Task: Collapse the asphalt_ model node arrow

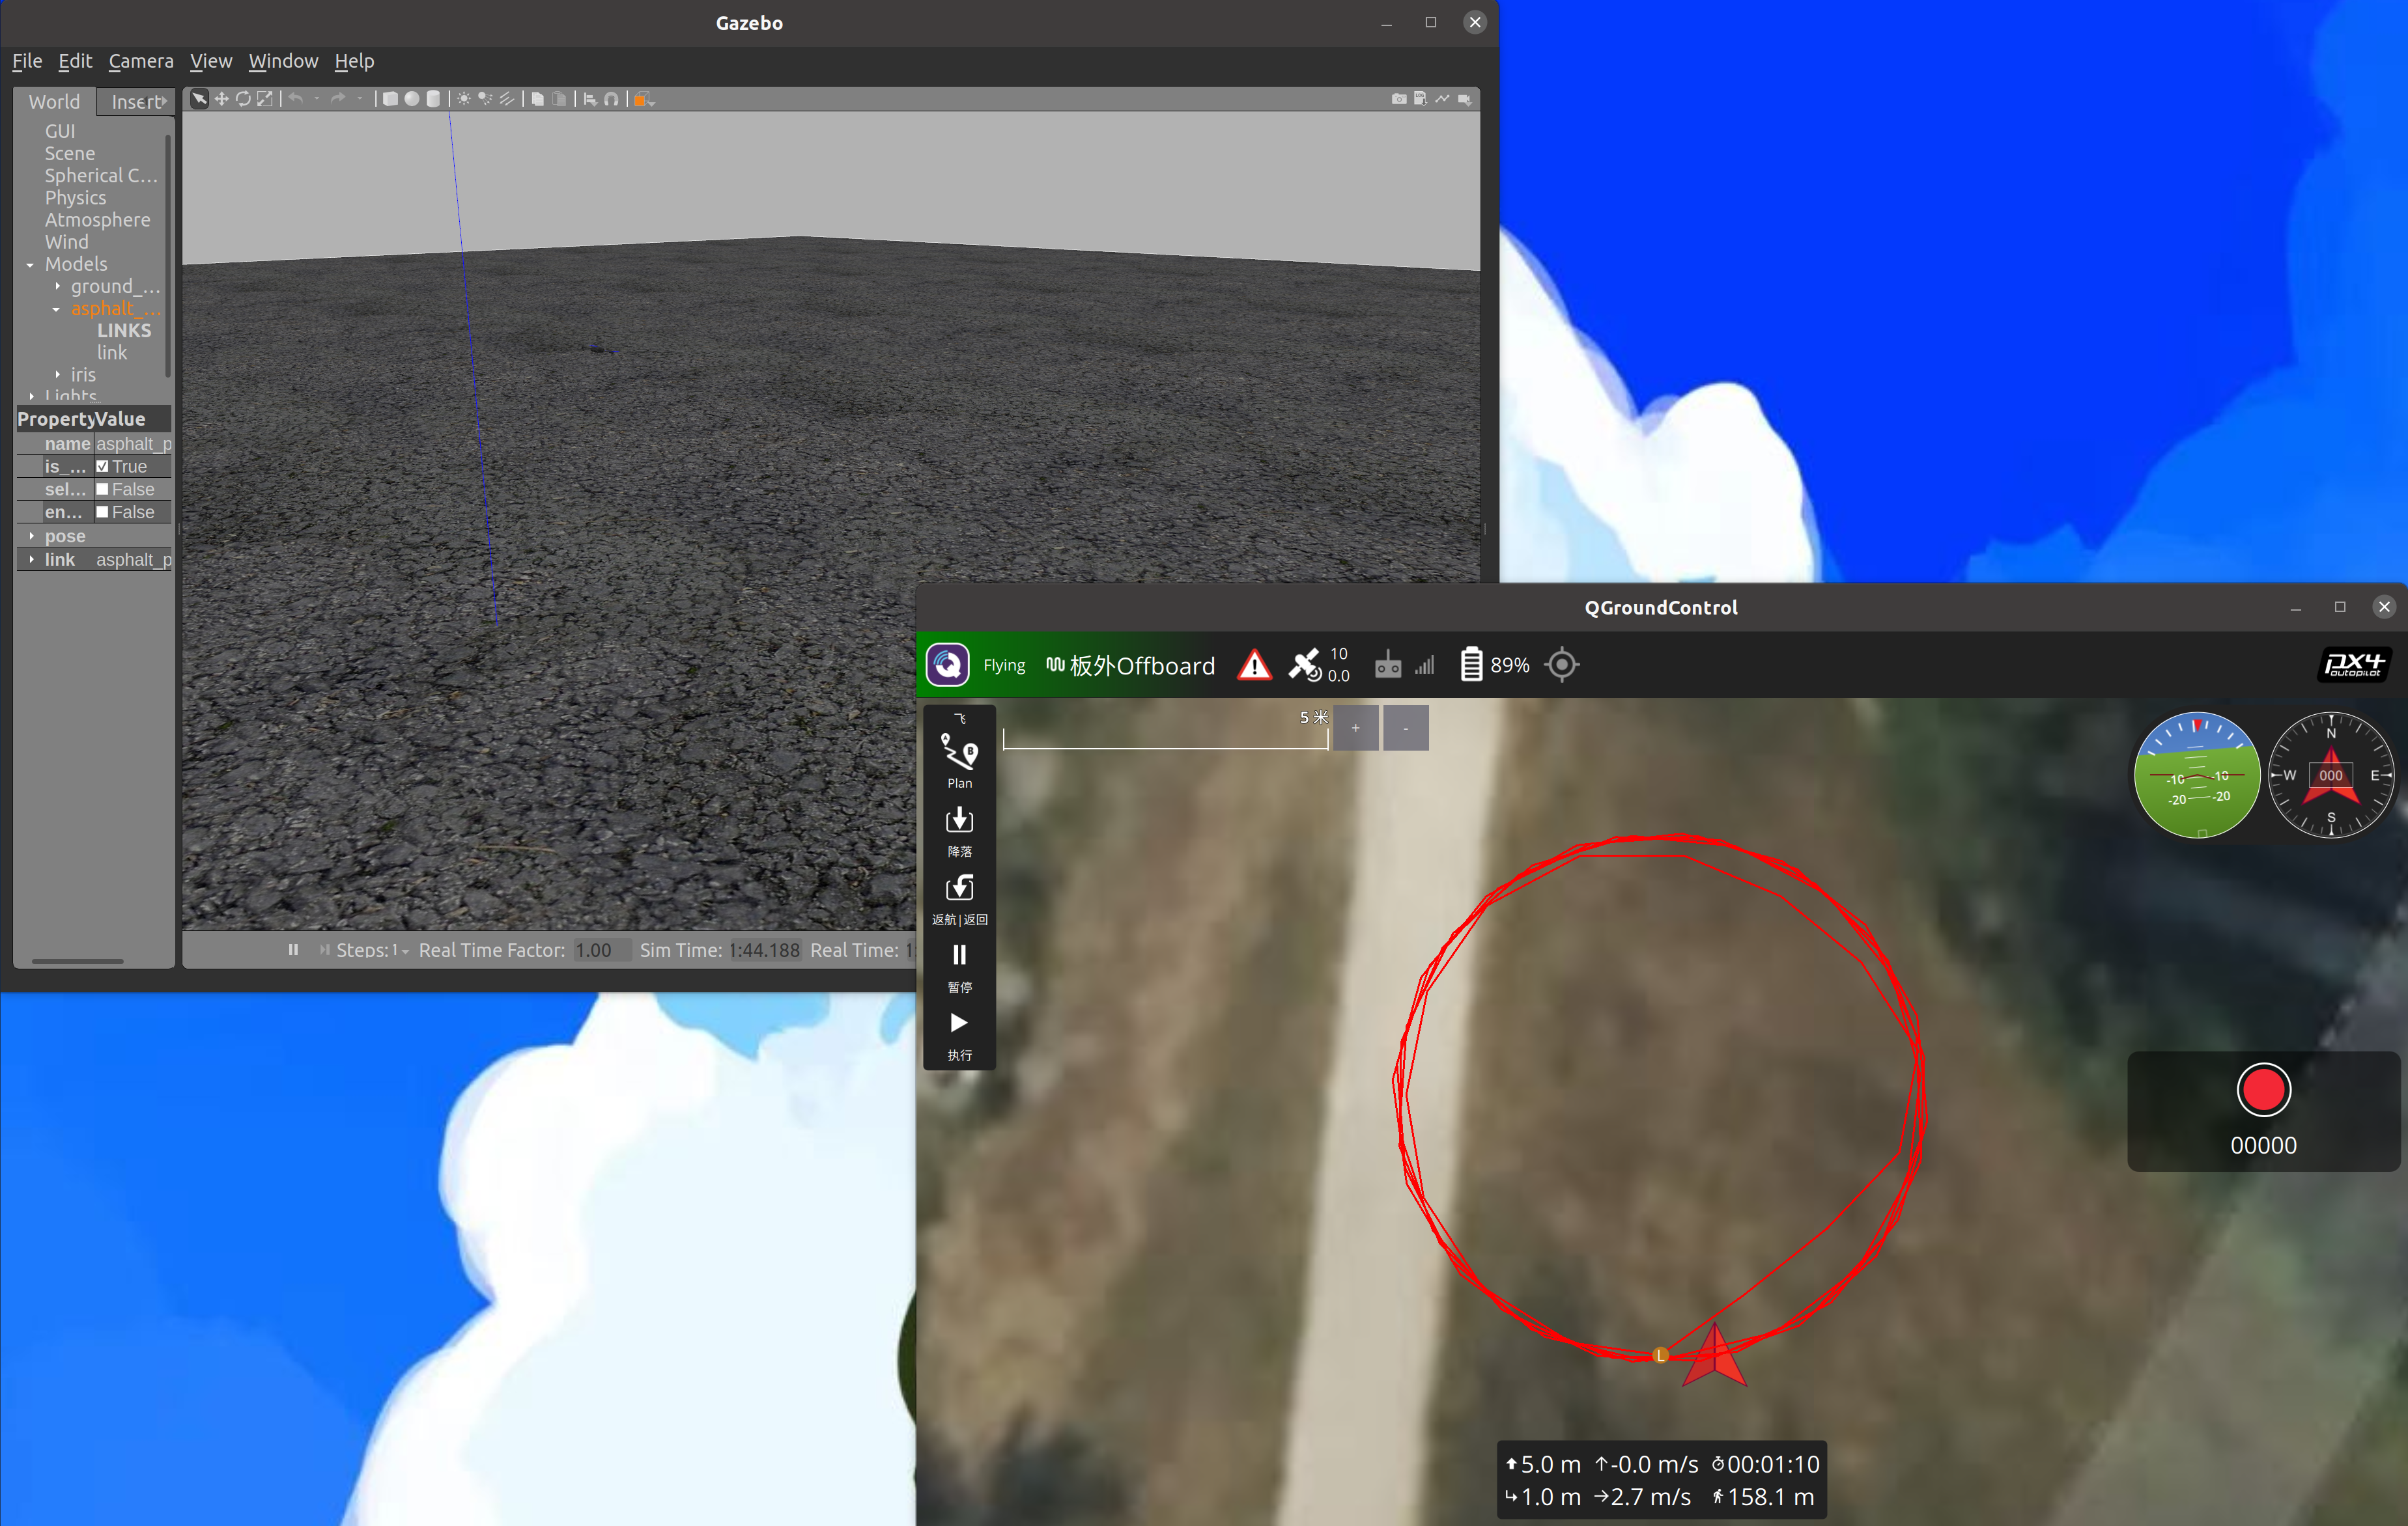Action: pos(56,310)
